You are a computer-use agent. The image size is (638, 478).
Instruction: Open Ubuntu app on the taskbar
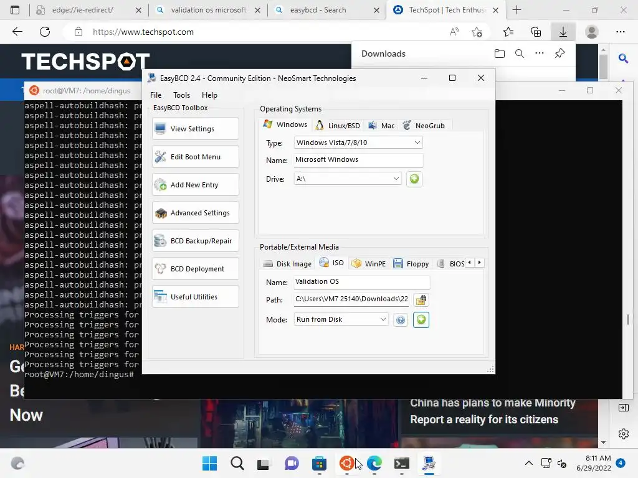(346, 463)
